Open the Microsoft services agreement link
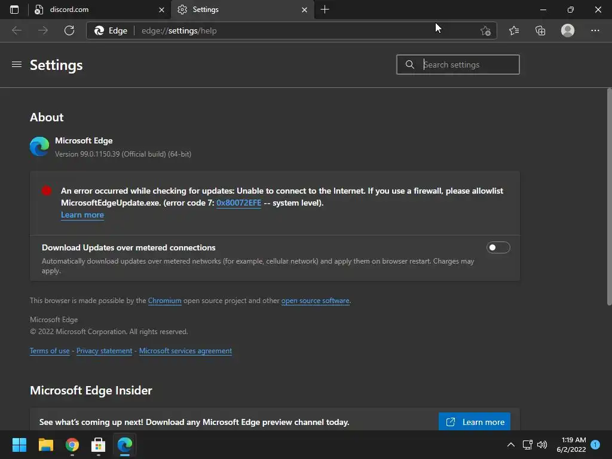 click(x=185, y=350)
